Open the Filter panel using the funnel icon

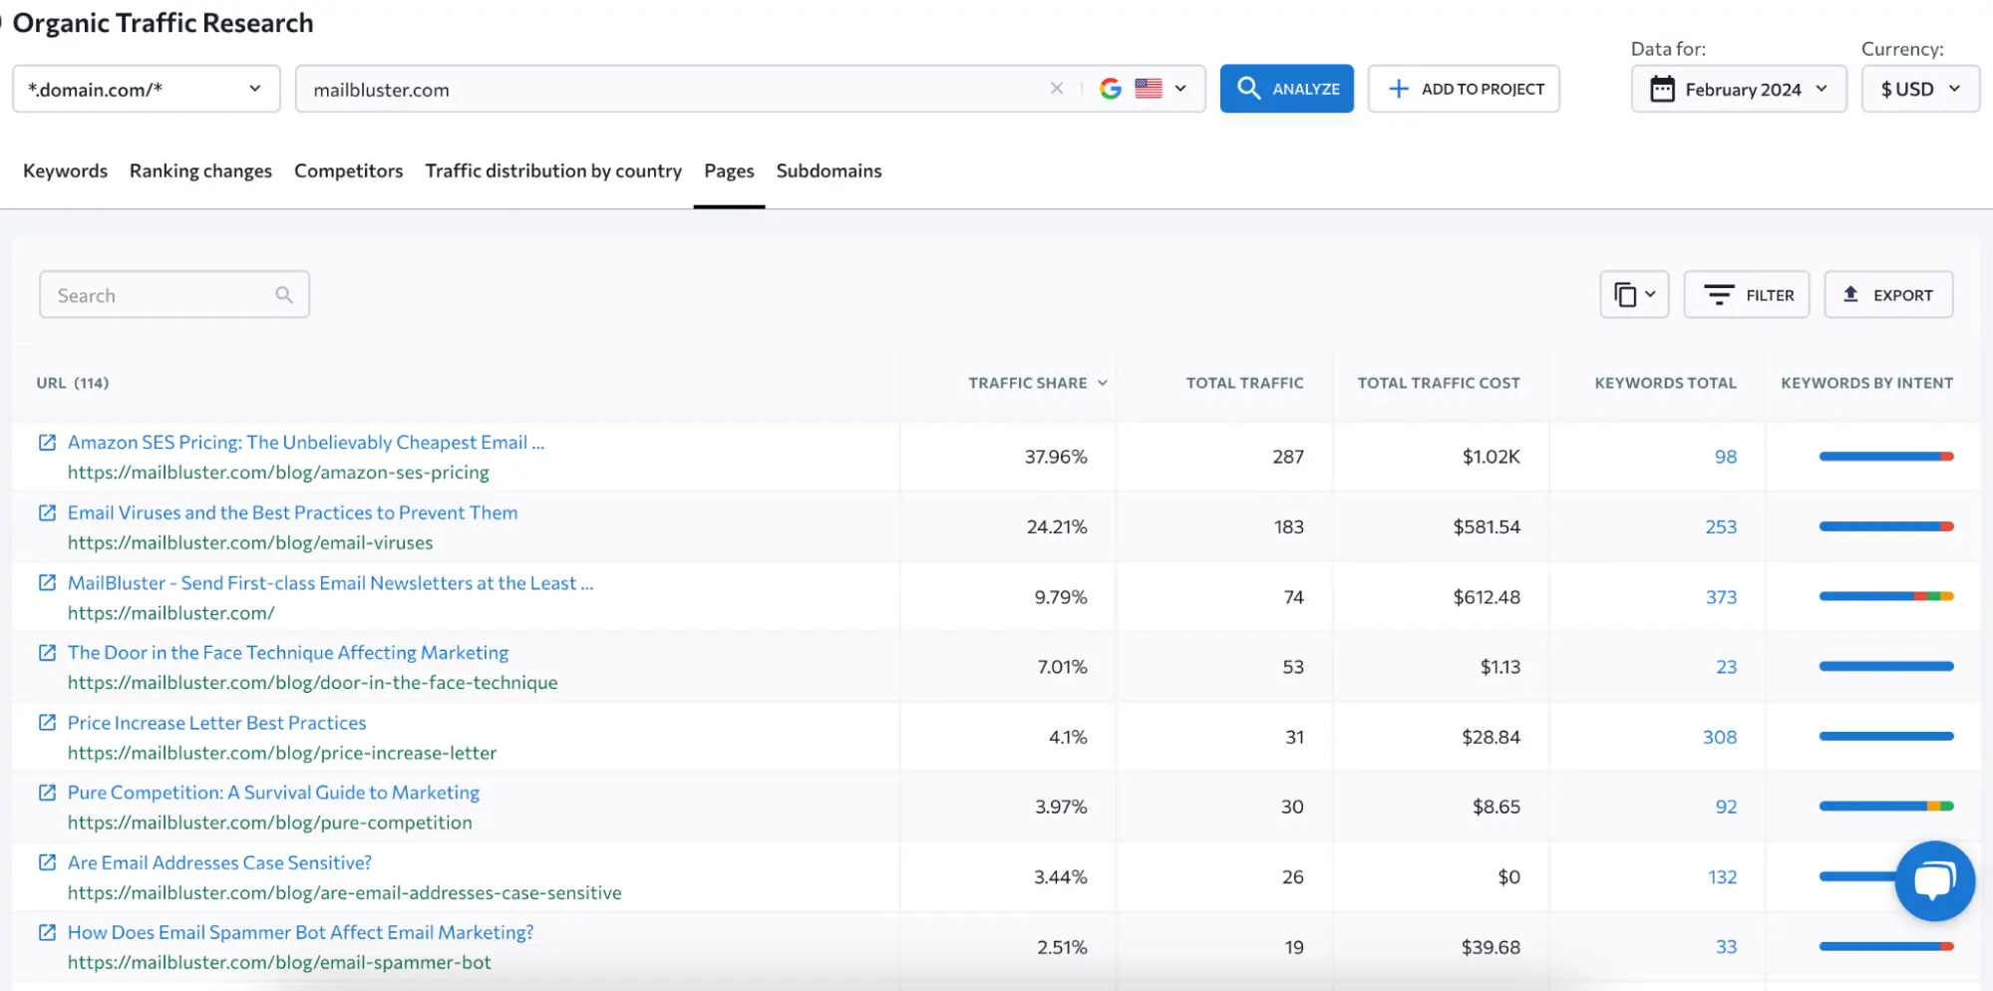tap(1720, 294)
